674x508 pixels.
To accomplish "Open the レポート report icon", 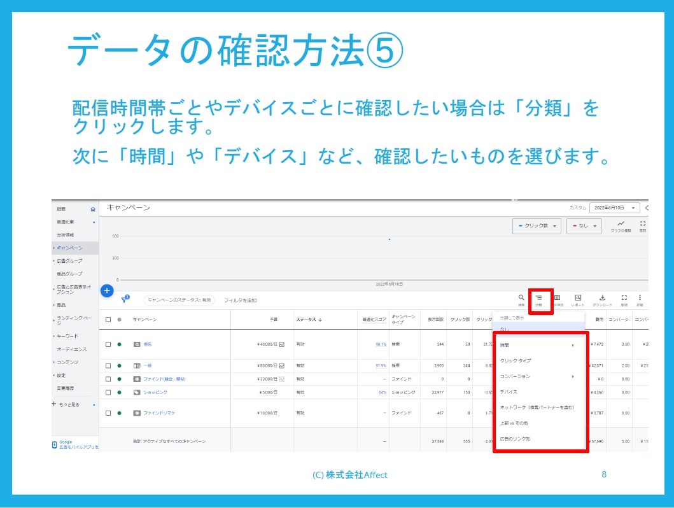I will tap(578, 297).
